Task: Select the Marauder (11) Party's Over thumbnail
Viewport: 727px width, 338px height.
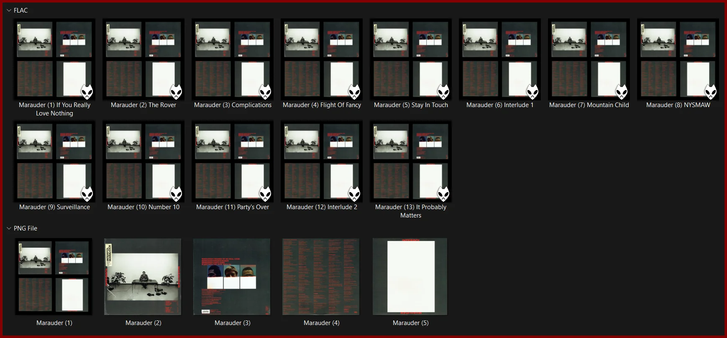Action: pos(233,161)
